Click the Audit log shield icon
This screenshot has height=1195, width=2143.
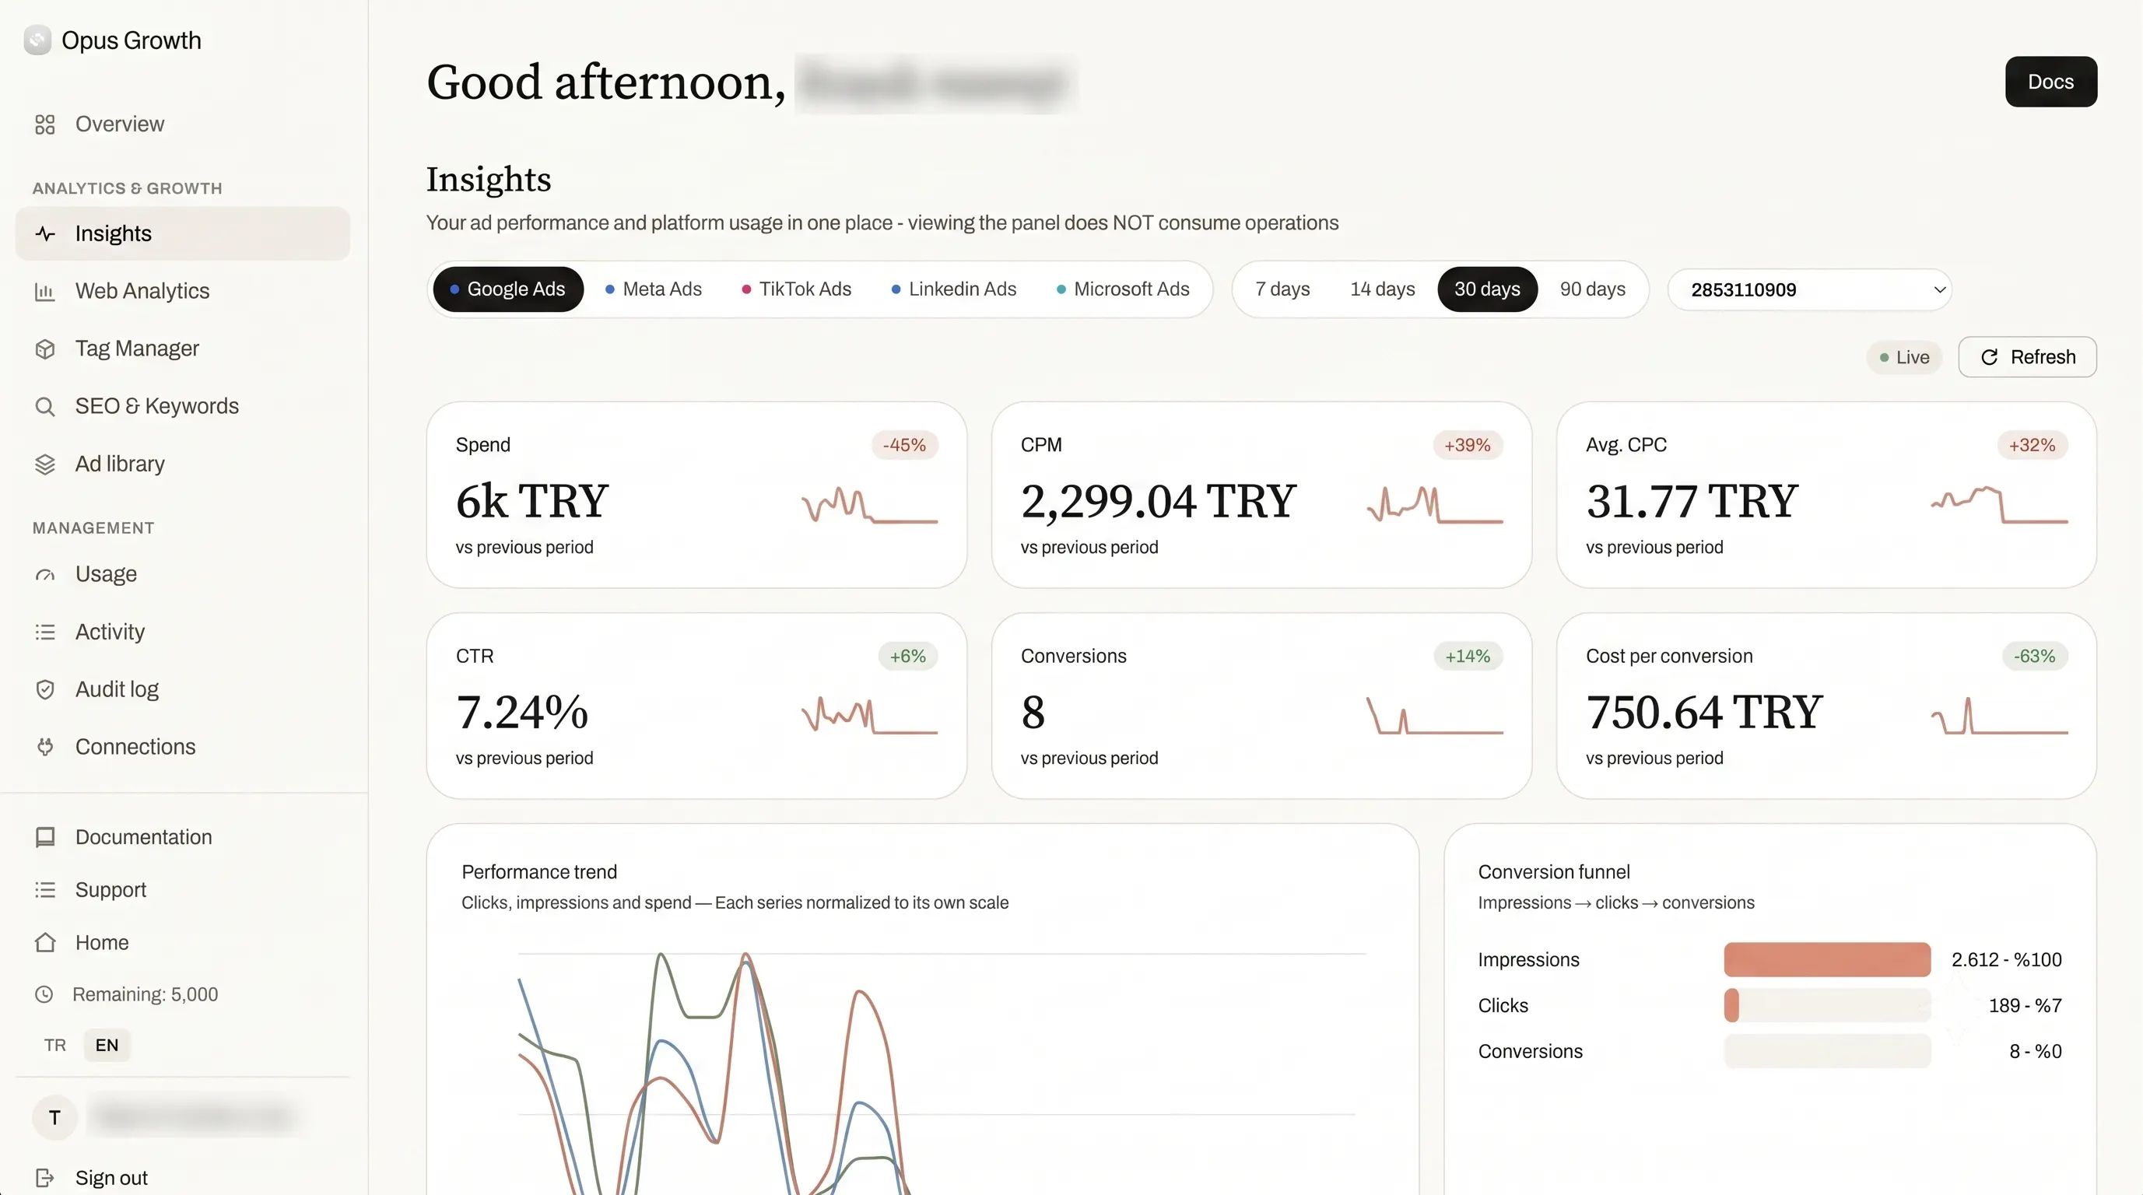coord(45,689)
